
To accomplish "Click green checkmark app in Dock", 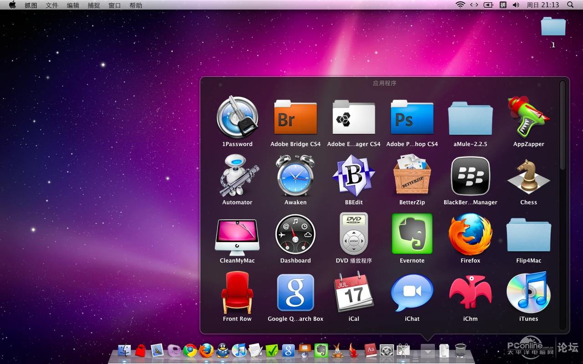I will click(x=272, y=350).
